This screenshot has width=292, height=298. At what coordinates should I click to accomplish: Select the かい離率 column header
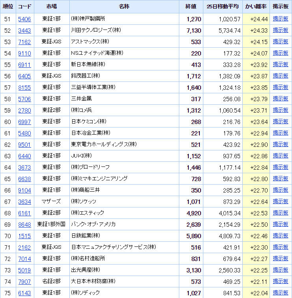[256, 6]
